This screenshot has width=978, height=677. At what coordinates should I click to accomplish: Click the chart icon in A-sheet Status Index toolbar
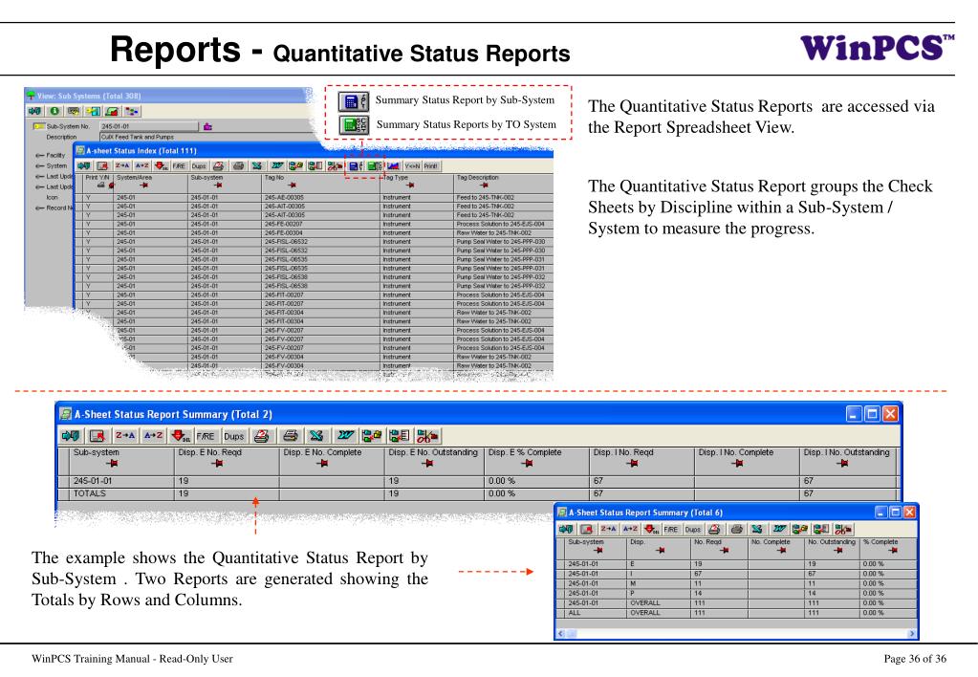pos(393,166)
